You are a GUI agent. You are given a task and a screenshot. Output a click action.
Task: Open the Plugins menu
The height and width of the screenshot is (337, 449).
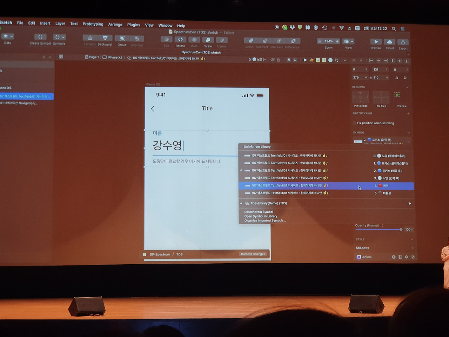[134, 25]
